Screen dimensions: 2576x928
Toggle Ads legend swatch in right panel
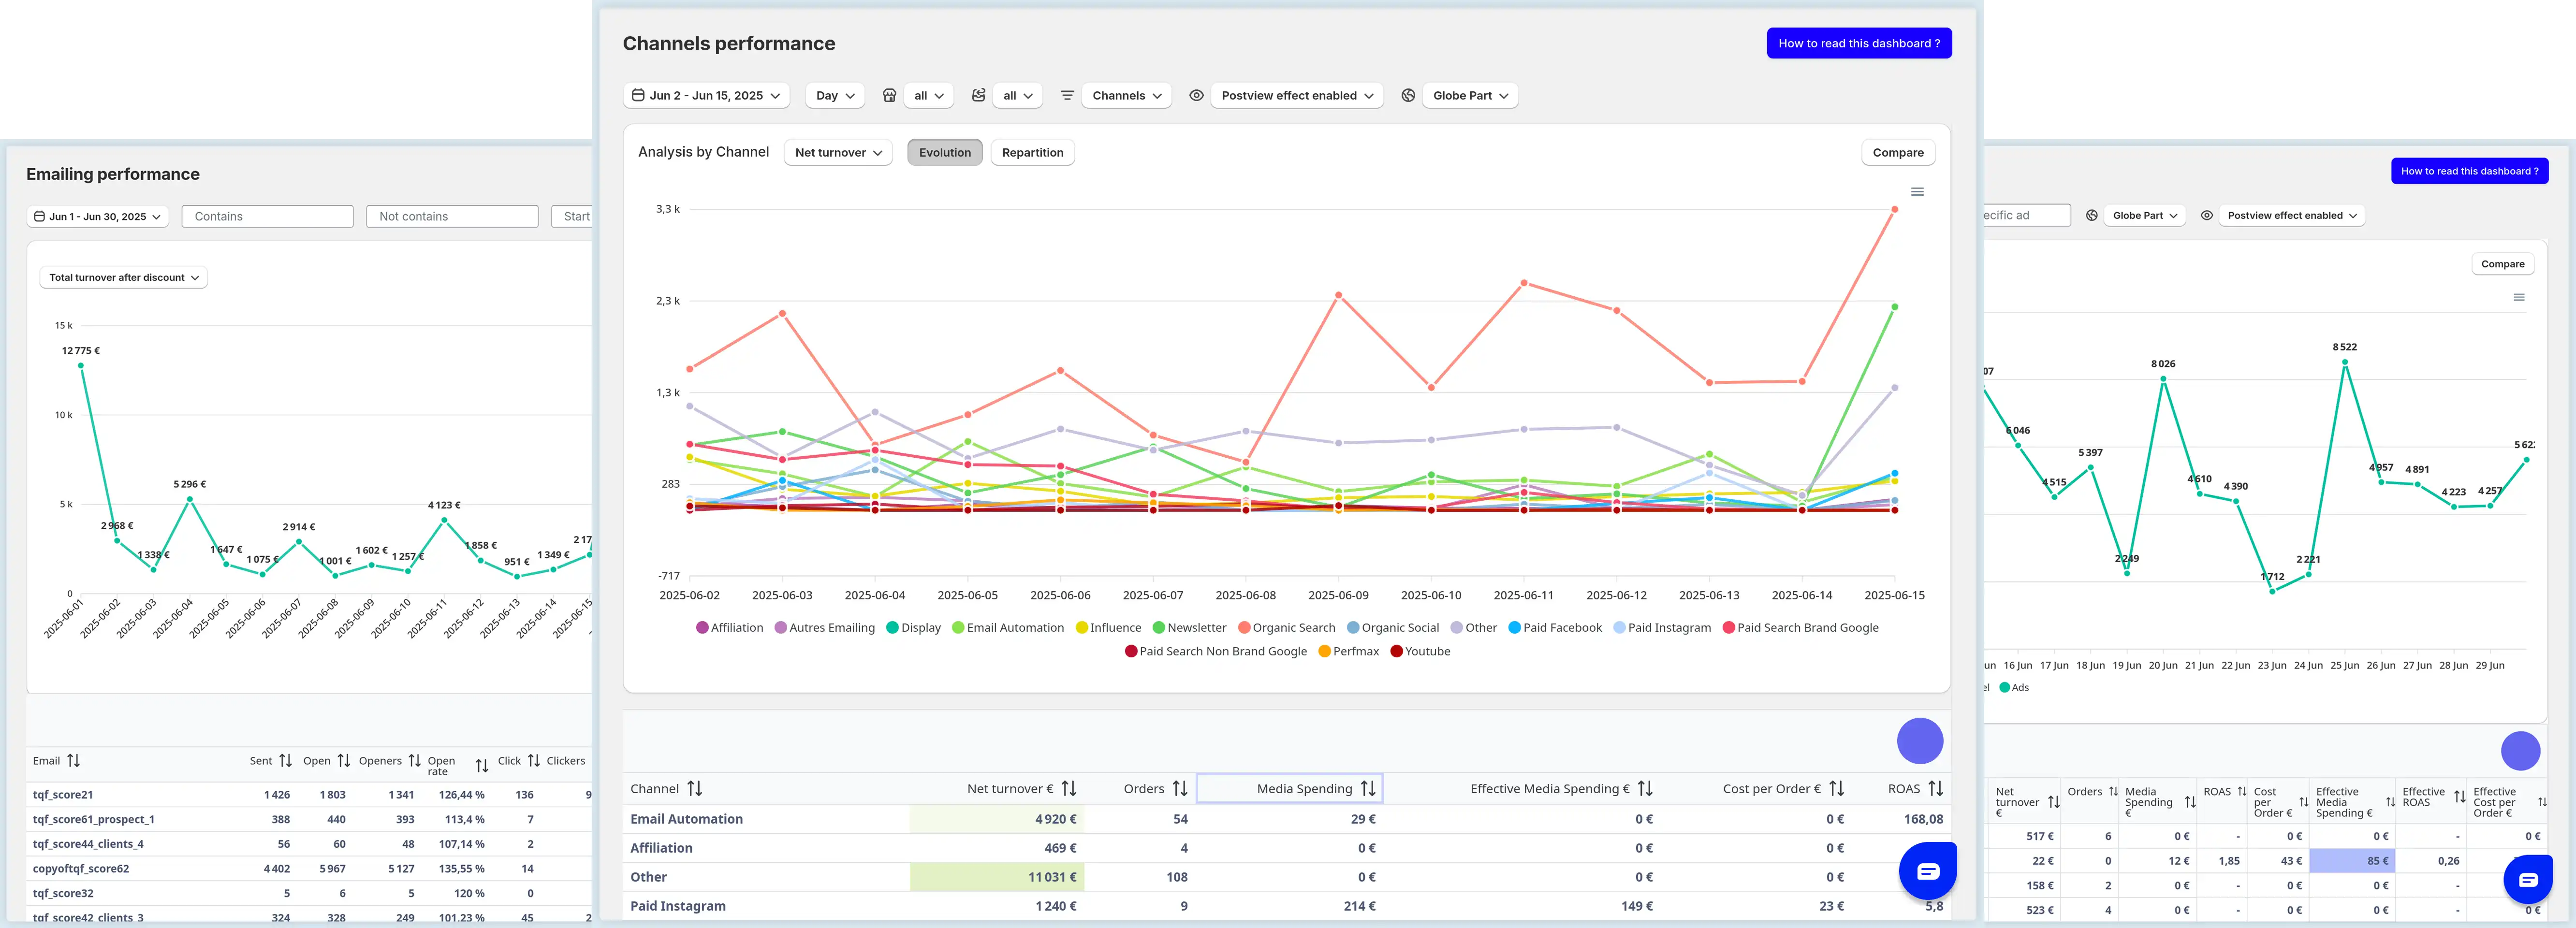[2004, 688]
